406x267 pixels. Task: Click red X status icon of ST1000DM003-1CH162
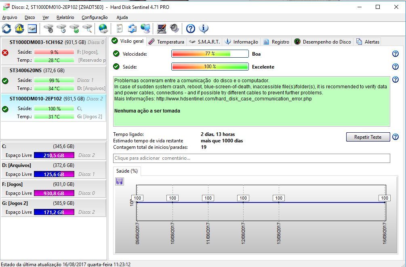point(5,53)
